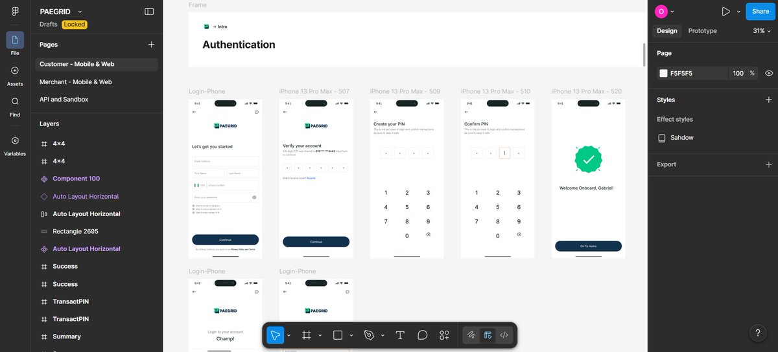The image size is (778, 352).
Task: Open the Actions tool in toolbar
Action: coord(444,335)
